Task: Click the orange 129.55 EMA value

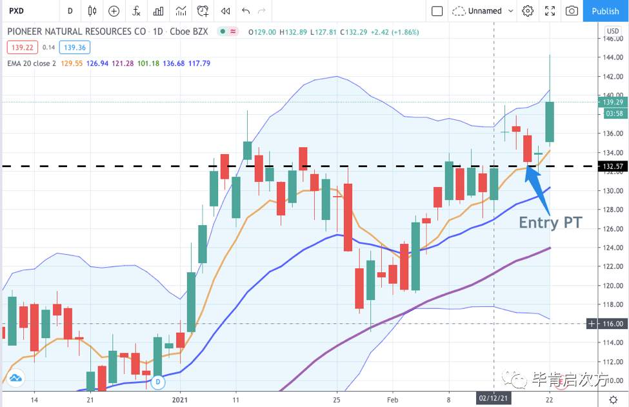Action: click(x=72, y=63)
